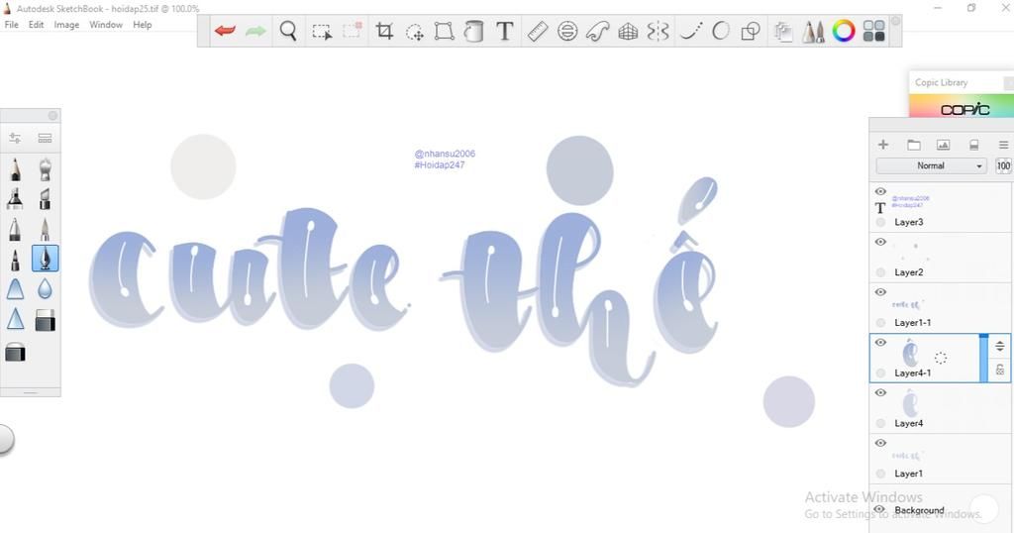Image resolution: width=1014 pixels, height=533 pixels.
Task: Enable the French Curve guide
Action: pyautogui.click(x=597, y=31)
